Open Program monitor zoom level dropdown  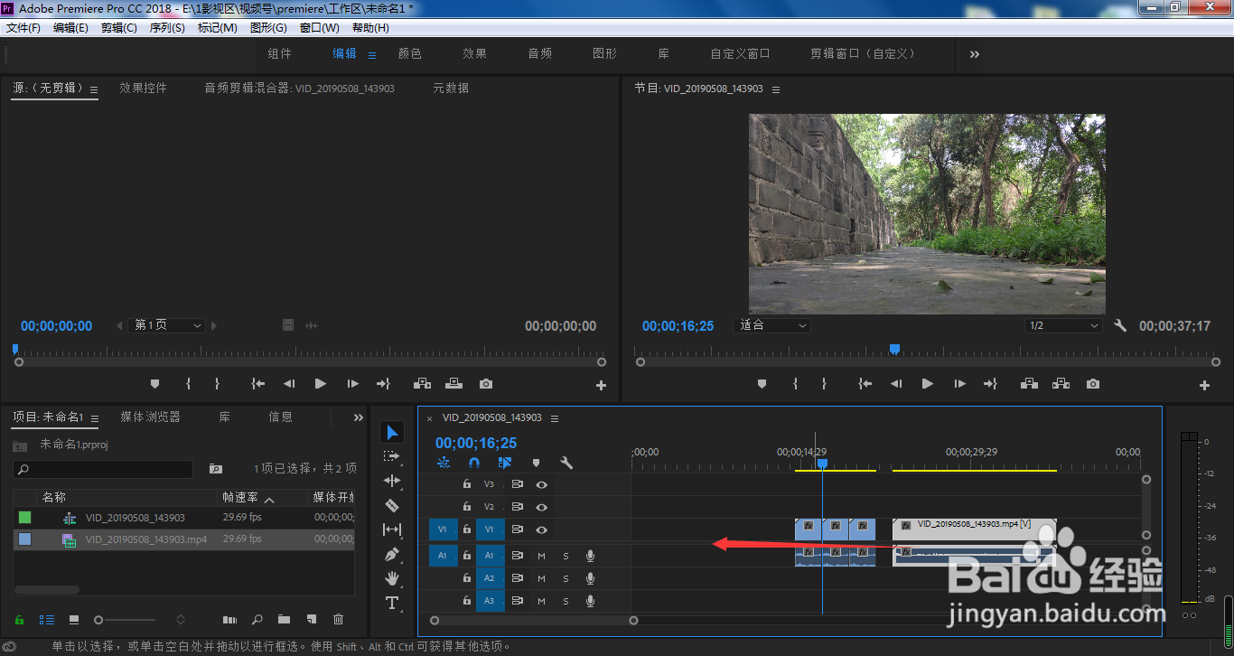point(771,325)
